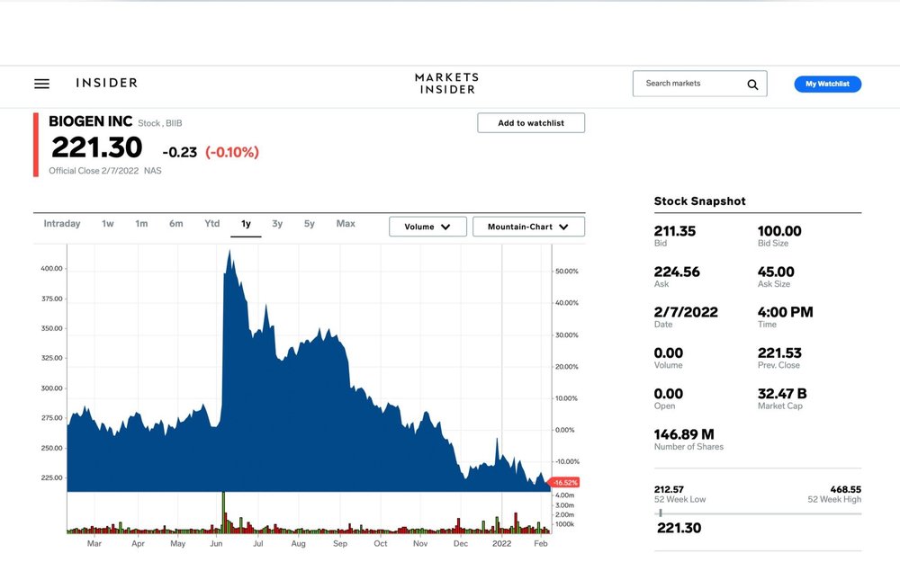900x562 pixels.
Task: Expand the Mountain-Chart type dropdown
Action: pos(528,227)
